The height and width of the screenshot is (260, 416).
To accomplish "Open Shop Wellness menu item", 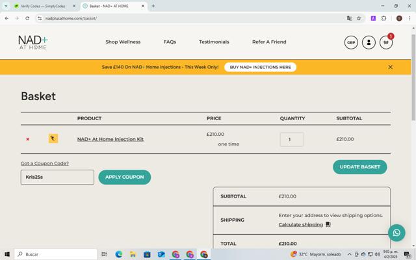I will coord(123,42).
